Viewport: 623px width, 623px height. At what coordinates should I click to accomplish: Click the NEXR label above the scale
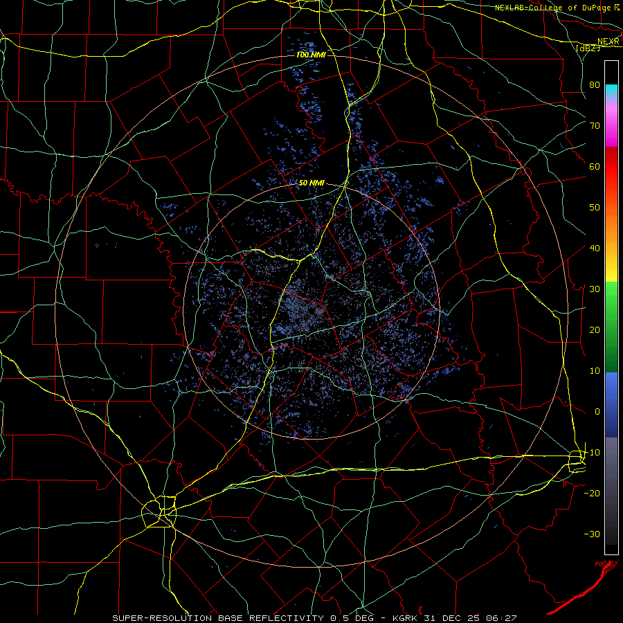[608, 42]
